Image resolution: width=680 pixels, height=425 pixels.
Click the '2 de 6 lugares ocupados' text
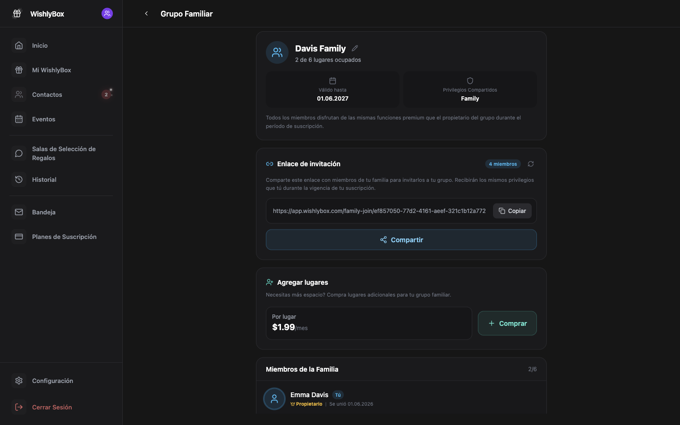coord(328,60)
